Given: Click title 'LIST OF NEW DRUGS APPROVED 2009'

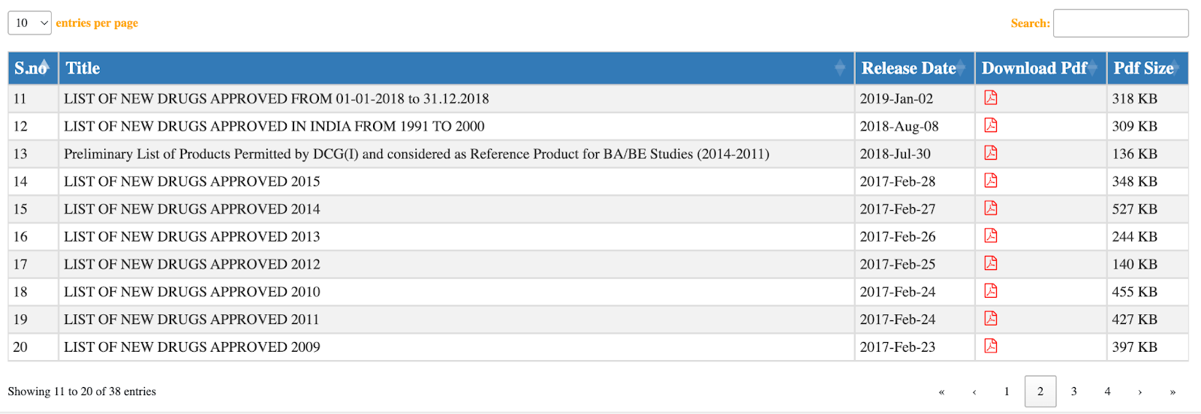Looking at the screenshot, I should click(192, 347).
